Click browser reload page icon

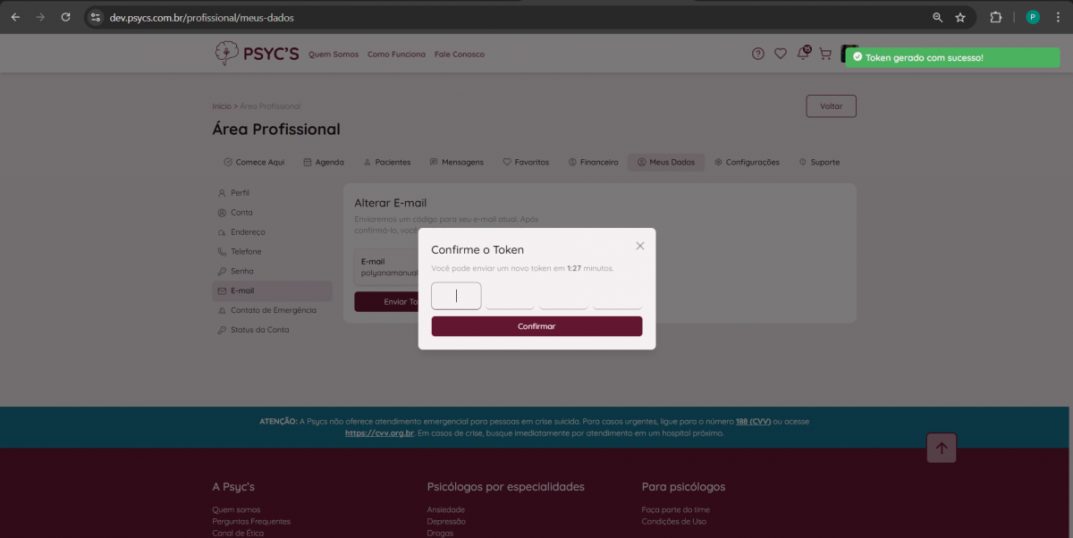(65, 17)
